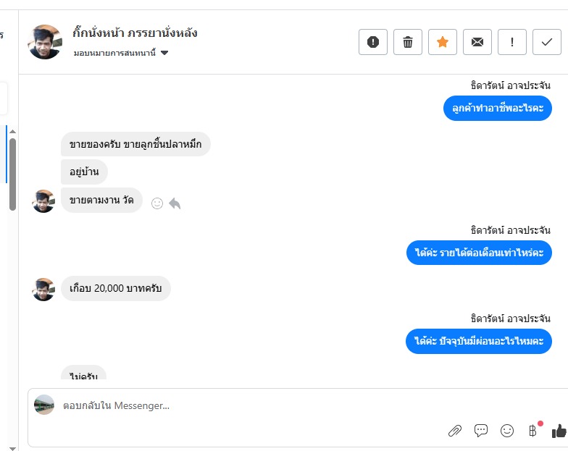
Task: Open saved replies speech bubble icon
Action: coord(481,431)
